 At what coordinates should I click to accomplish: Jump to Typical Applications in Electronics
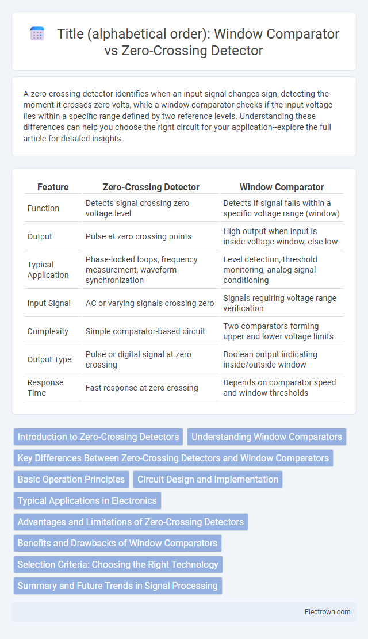[x=87, y=500]
